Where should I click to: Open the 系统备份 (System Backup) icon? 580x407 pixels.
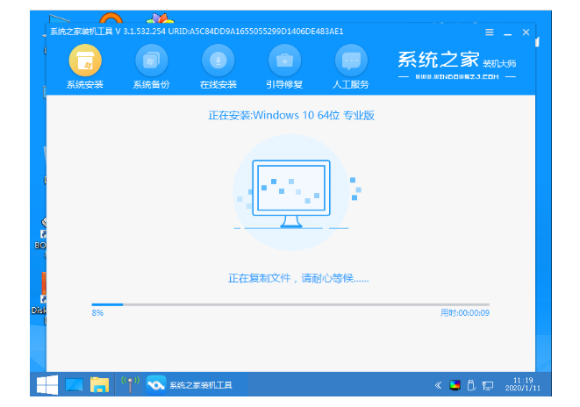[x=152, y=61]
